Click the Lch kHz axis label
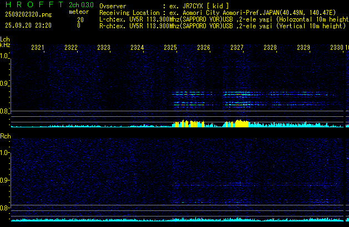The image size is (349, 227). coord(5,42)
